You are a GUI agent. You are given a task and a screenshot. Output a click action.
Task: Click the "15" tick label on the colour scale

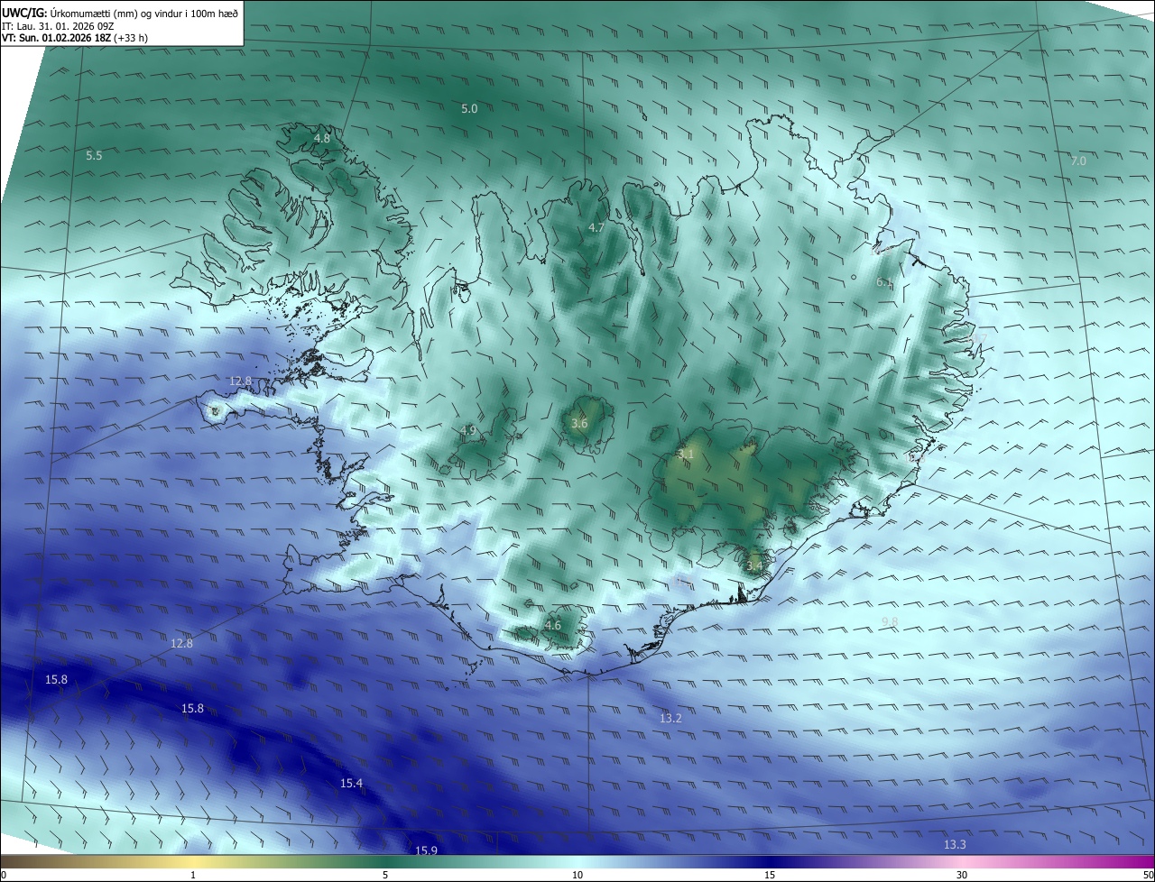(770, 875)
